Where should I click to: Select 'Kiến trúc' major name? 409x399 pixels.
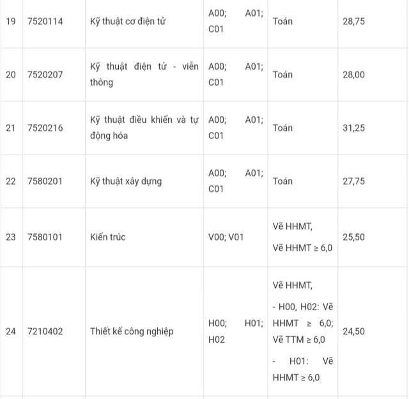tap(108, 237)
